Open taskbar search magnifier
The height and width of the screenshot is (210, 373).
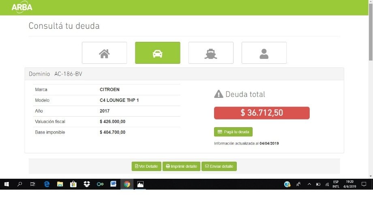click(20, 184)
